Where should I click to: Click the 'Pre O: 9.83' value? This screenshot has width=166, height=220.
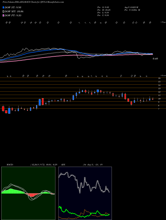click(x=103, y=7)
